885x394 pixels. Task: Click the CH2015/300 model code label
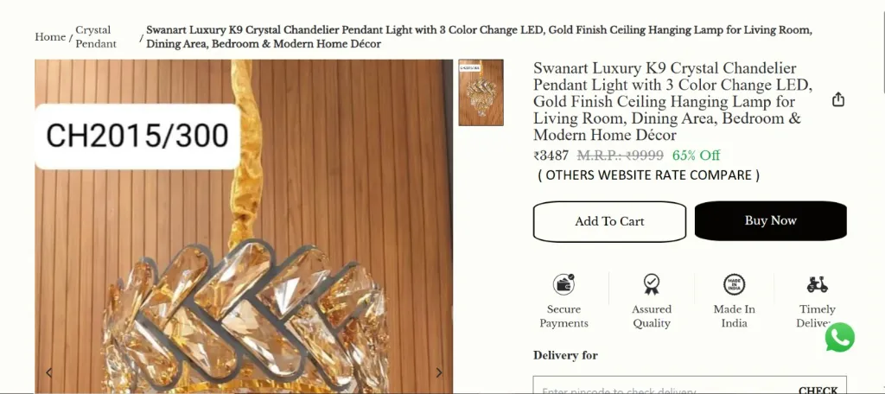[137, 136]
